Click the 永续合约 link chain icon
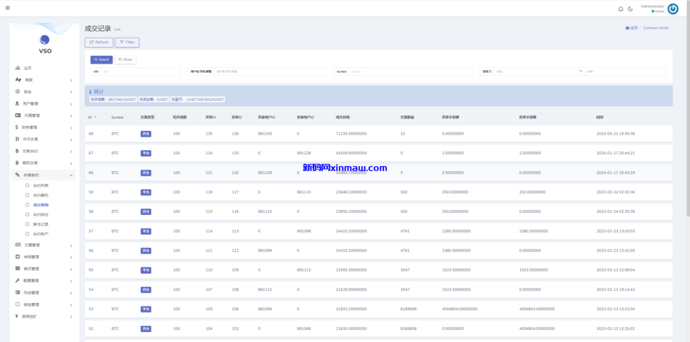Viewport: 690px width, 342px height. click(18, 175)
